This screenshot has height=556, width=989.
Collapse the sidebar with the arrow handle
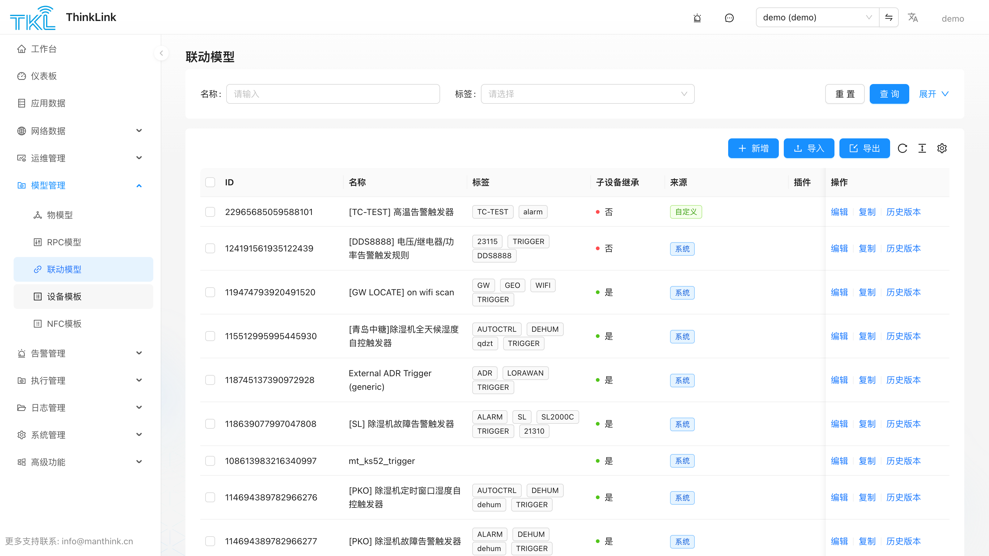pos(161,53)
